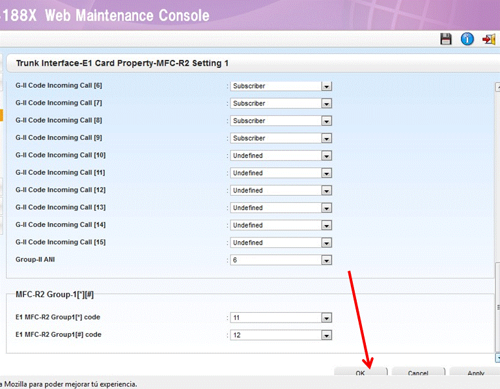The image size is (500, 389).
Task: Click the Save floppy disk icon
Action: click(446, 39)
